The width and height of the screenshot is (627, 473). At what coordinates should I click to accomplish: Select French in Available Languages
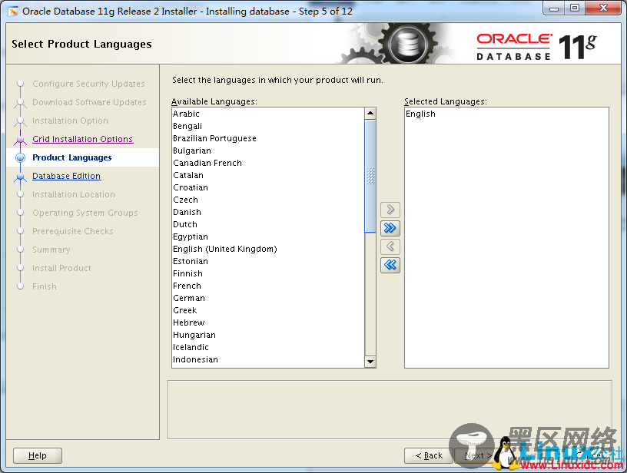pos(268,286)
